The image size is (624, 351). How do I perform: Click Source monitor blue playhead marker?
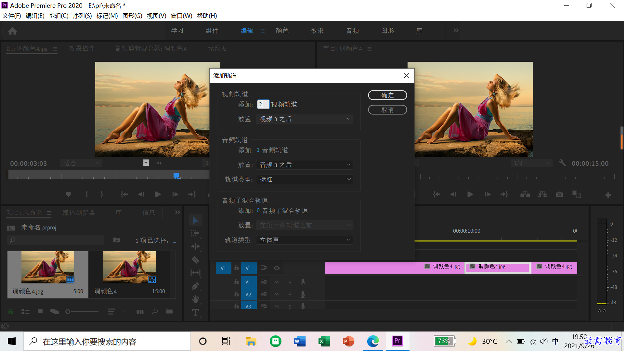(x=176, y=175)
